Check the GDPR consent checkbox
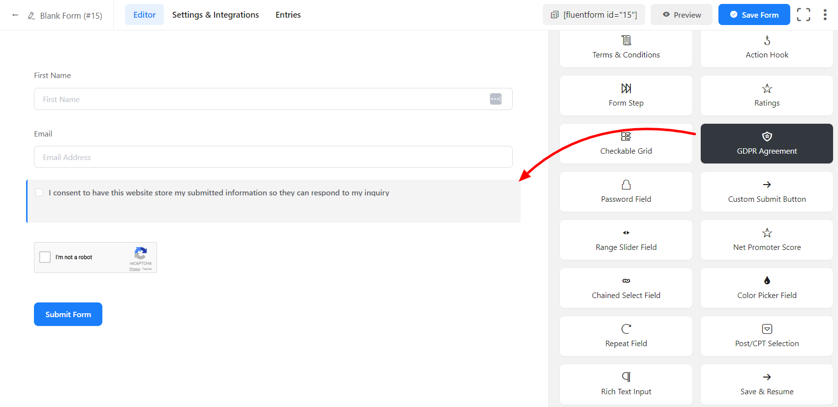The image size is (838, 407). [39, 192]
